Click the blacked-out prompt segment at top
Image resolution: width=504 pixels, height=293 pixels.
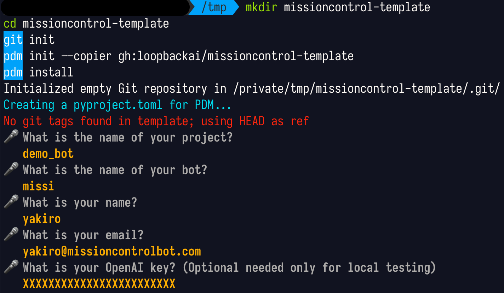tap(95, 7)
